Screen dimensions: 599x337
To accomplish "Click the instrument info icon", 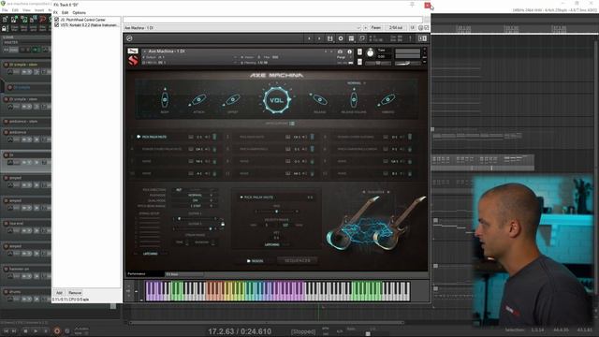I will tap(349, 51).
